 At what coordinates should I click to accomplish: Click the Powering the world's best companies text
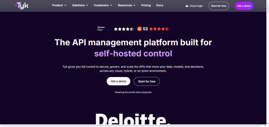[x=133, y=92]
